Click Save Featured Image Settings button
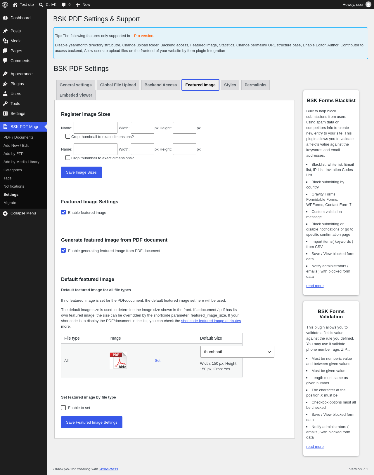Screen dimensions: 374x475 click(92, 422)
